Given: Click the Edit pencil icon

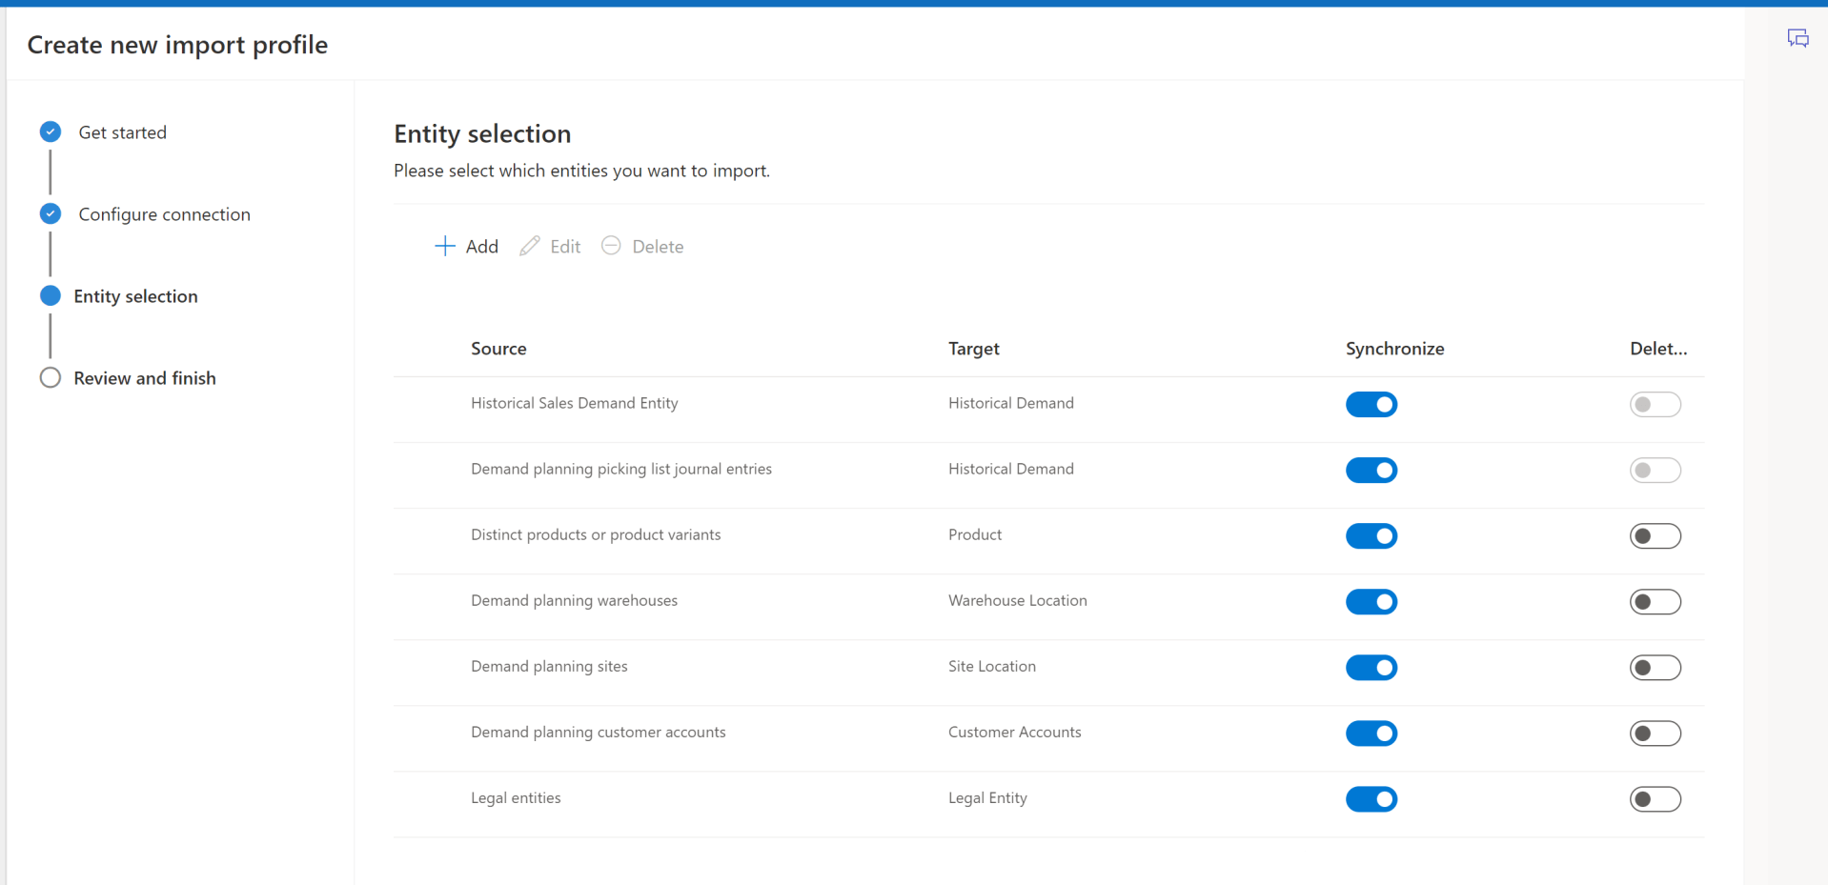Looking at the screenshot, I should coord(530,247).
